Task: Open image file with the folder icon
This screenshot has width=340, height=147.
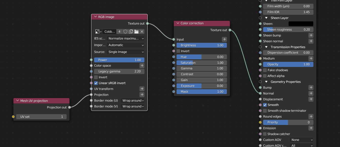Action: pyautogui.click(x=137, y=32)
